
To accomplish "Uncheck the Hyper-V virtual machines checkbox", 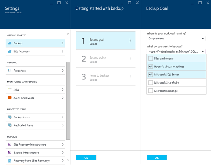I will point(150,67).
